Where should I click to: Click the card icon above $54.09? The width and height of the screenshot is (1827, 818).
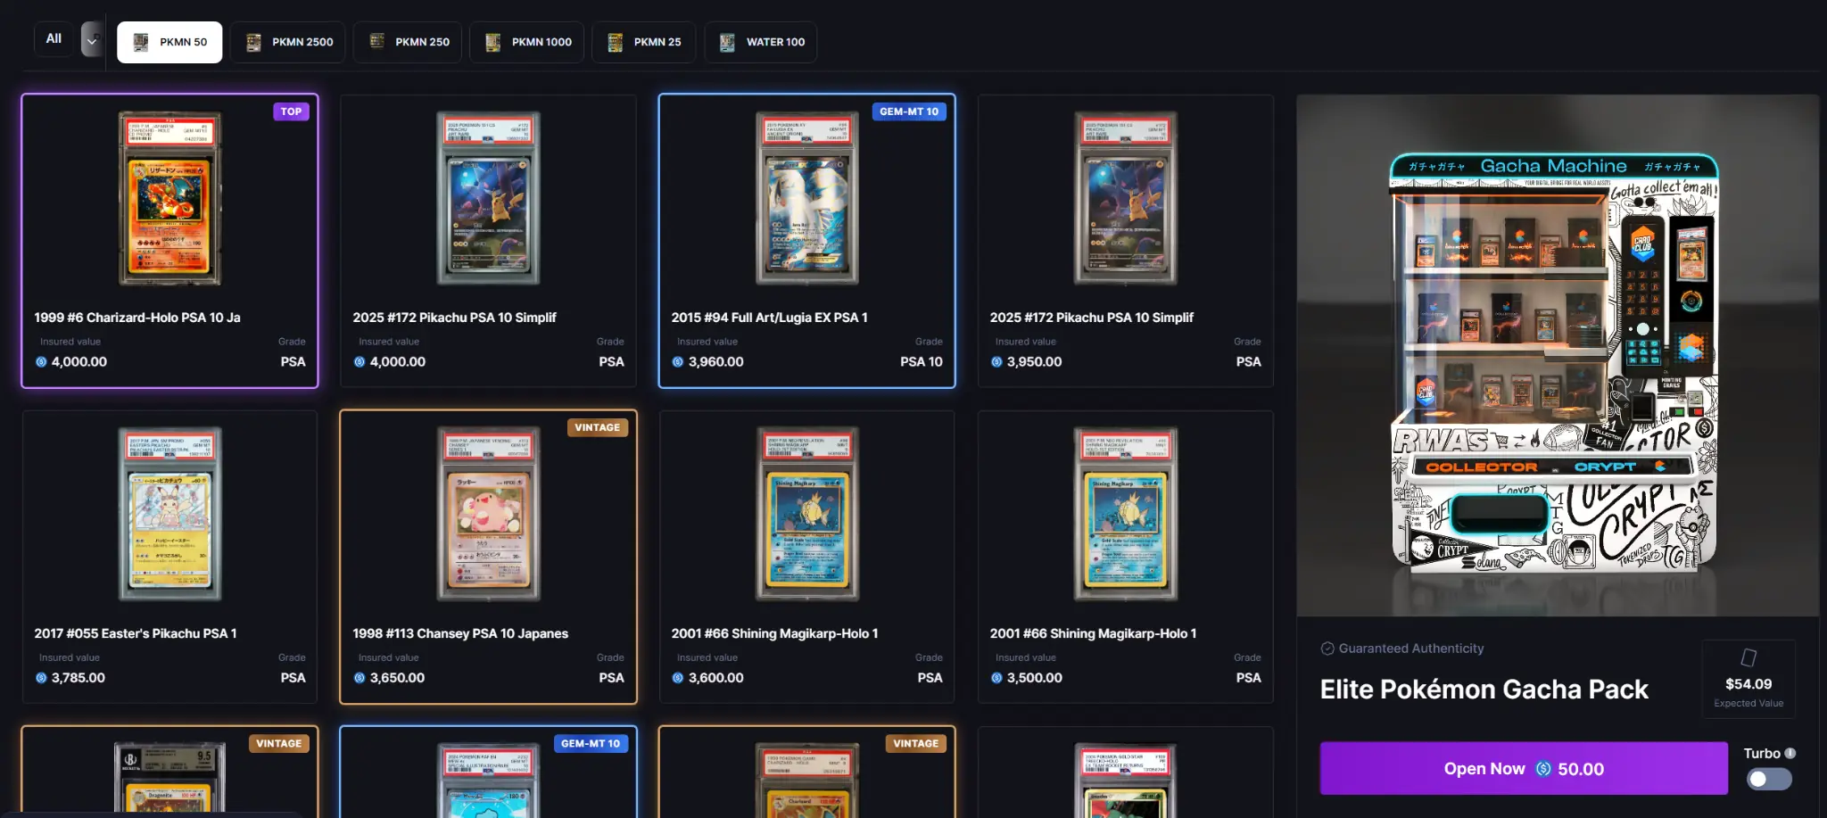(x=1748, y=657)
